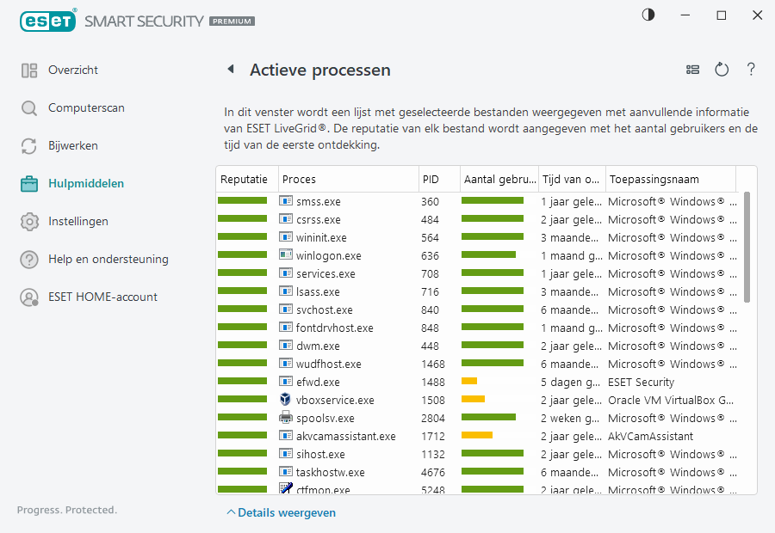This screenshot has width=775, height=533.
Task: Open help question mark icon
Action: point(751,70)
